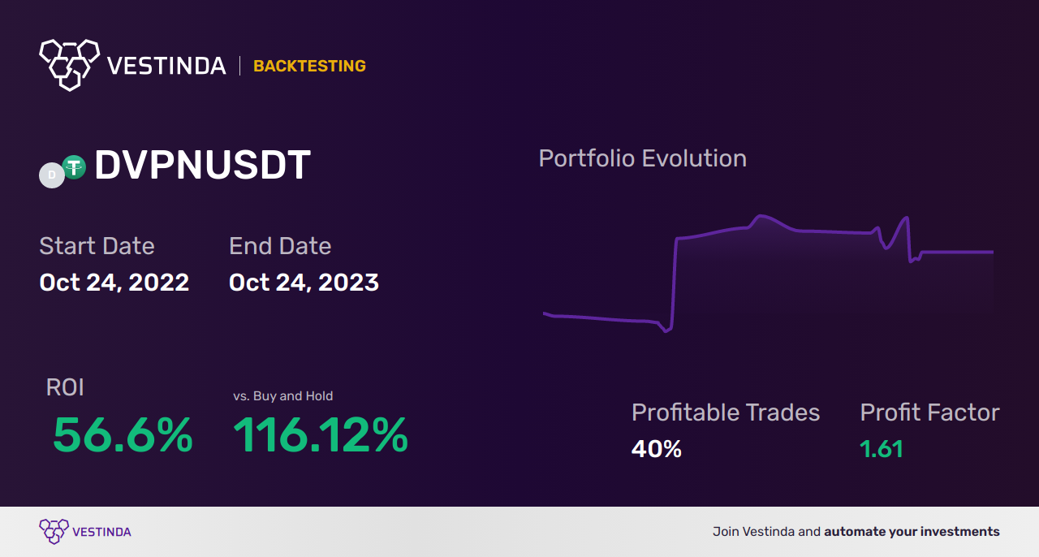Click the Portfolio Evolution heading

pos(643,158)
